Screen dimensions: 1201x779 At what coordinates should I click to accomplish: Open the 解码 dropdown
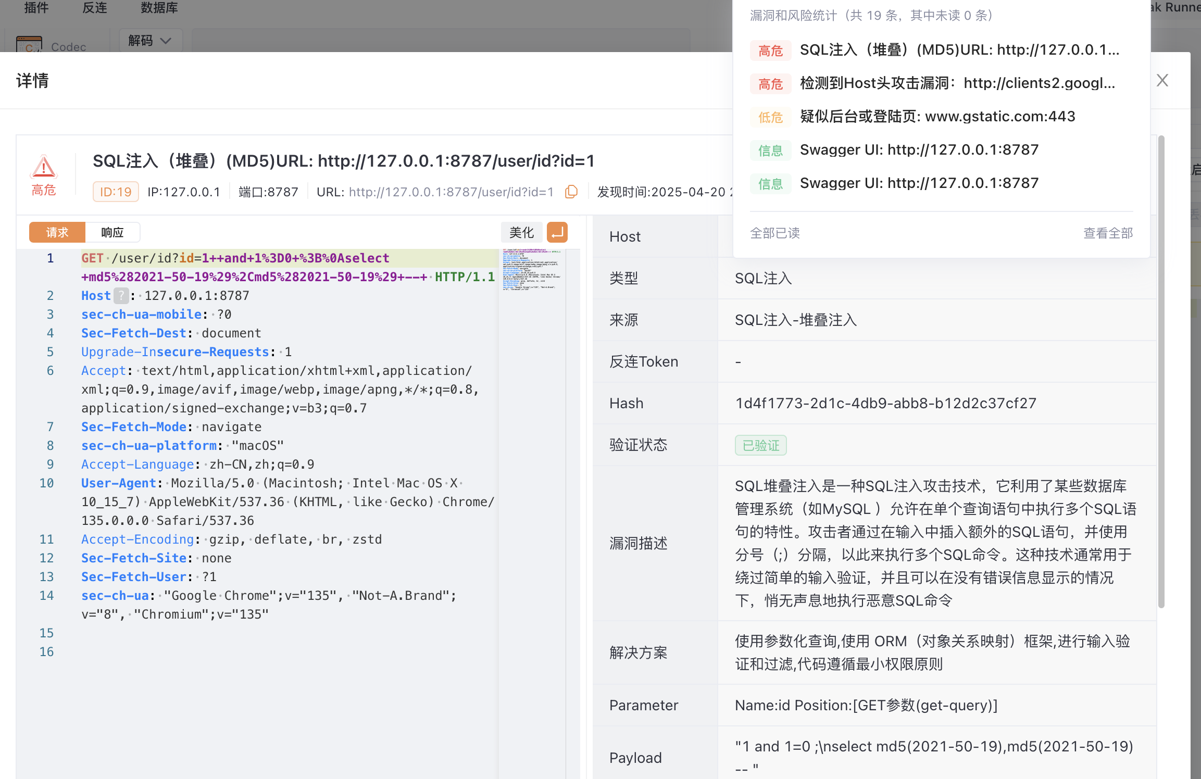tap(150, 41)
